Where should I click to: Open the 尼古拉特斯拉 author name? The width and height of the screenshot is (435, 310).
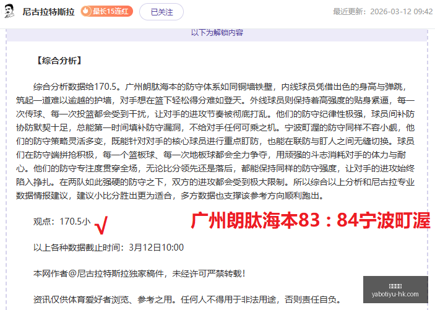click(x=48, y=12)
